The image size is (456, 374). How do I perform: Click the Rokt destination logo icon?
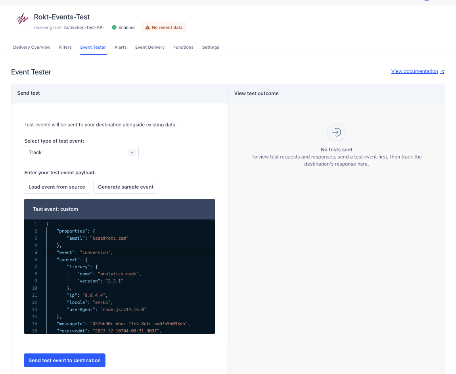tap(22, 19)
